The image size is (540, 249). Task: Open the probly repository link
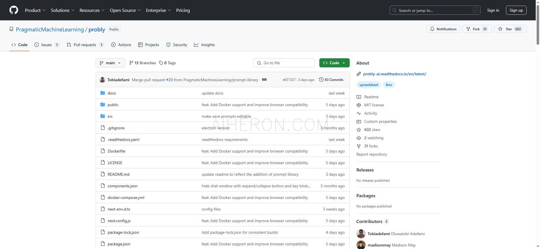[x=97, y=29]
